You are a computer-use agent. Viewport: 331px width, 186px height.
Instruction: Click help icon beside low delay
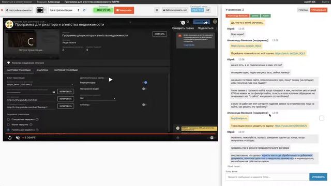(31, 125)
